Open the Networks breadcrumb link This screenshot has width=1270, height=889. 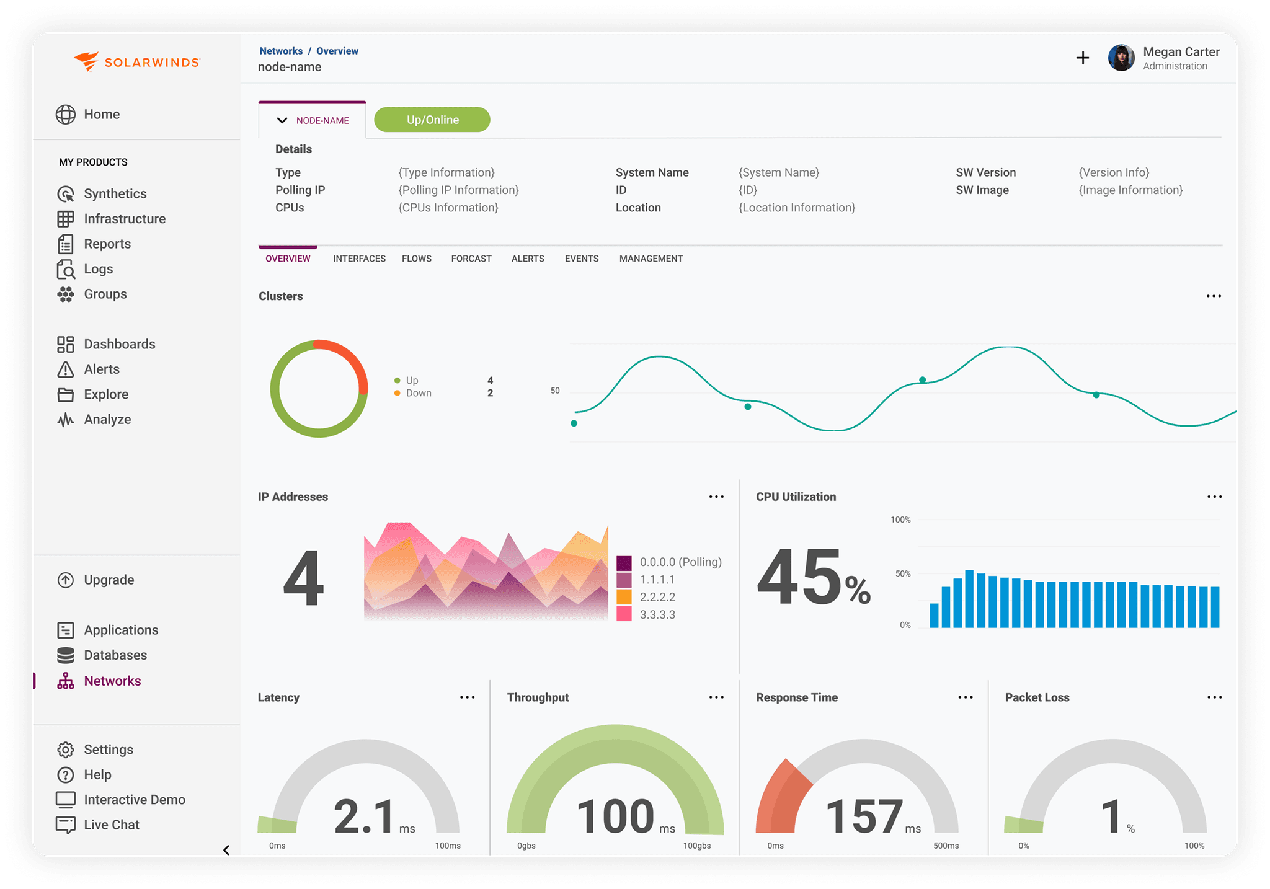pyautogui.click(x=281, y=51)
